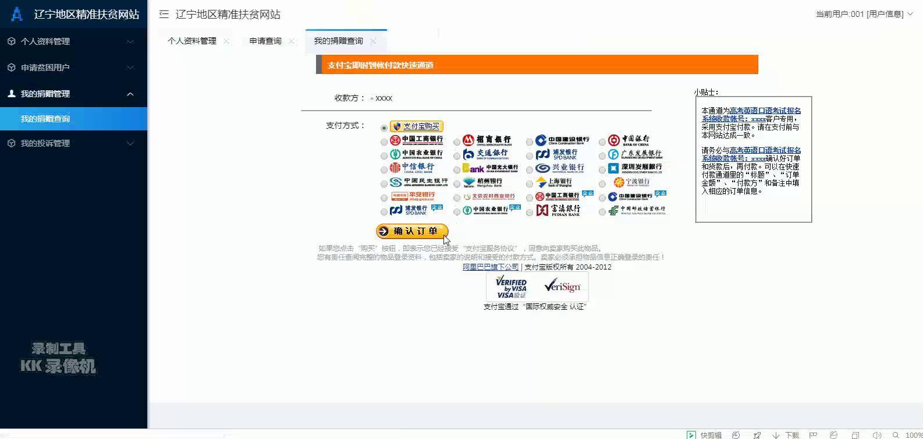Select the radio button for 浦发银行 企业
The image size is (923, 439).
point(384,212)
